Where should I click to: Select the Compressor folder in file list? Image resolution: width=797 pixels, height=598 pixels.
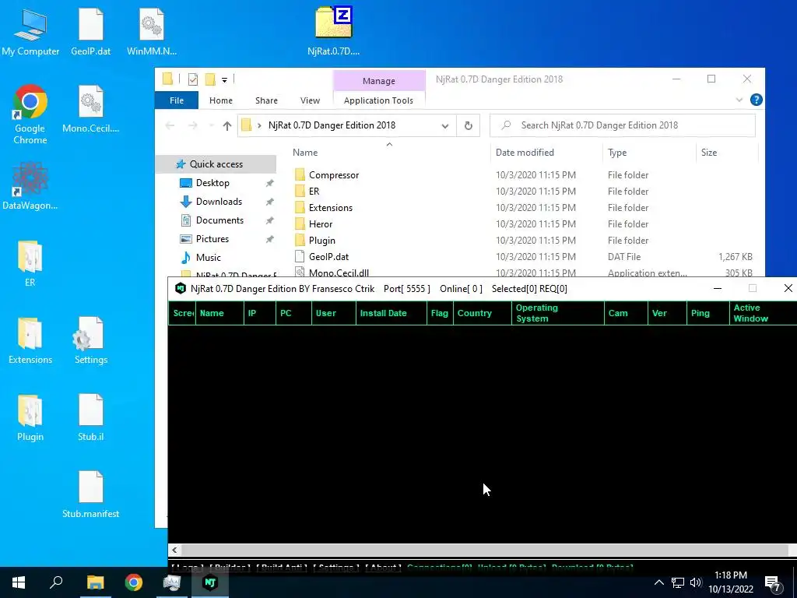[x=334, y=175]
